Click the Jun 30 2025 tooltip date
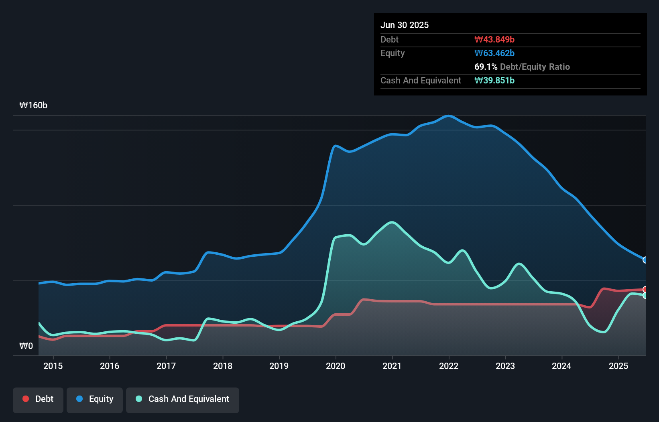 tap(405, 25)
